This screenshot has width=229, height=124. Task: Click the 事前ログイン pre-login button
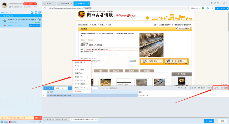coord(196,8)
